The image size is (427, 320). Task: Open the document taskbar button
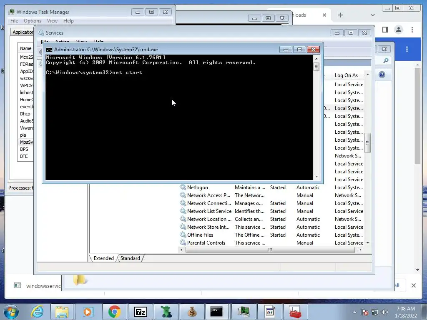(270, 312)
